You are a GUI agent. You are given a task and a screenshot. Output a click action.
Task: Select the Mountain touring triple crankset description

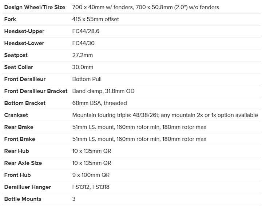pos(165,115)
